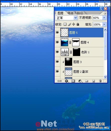Hide 图层 5 with its eye icon
This screenshot has height=131, width=111.
coord(57,32)
